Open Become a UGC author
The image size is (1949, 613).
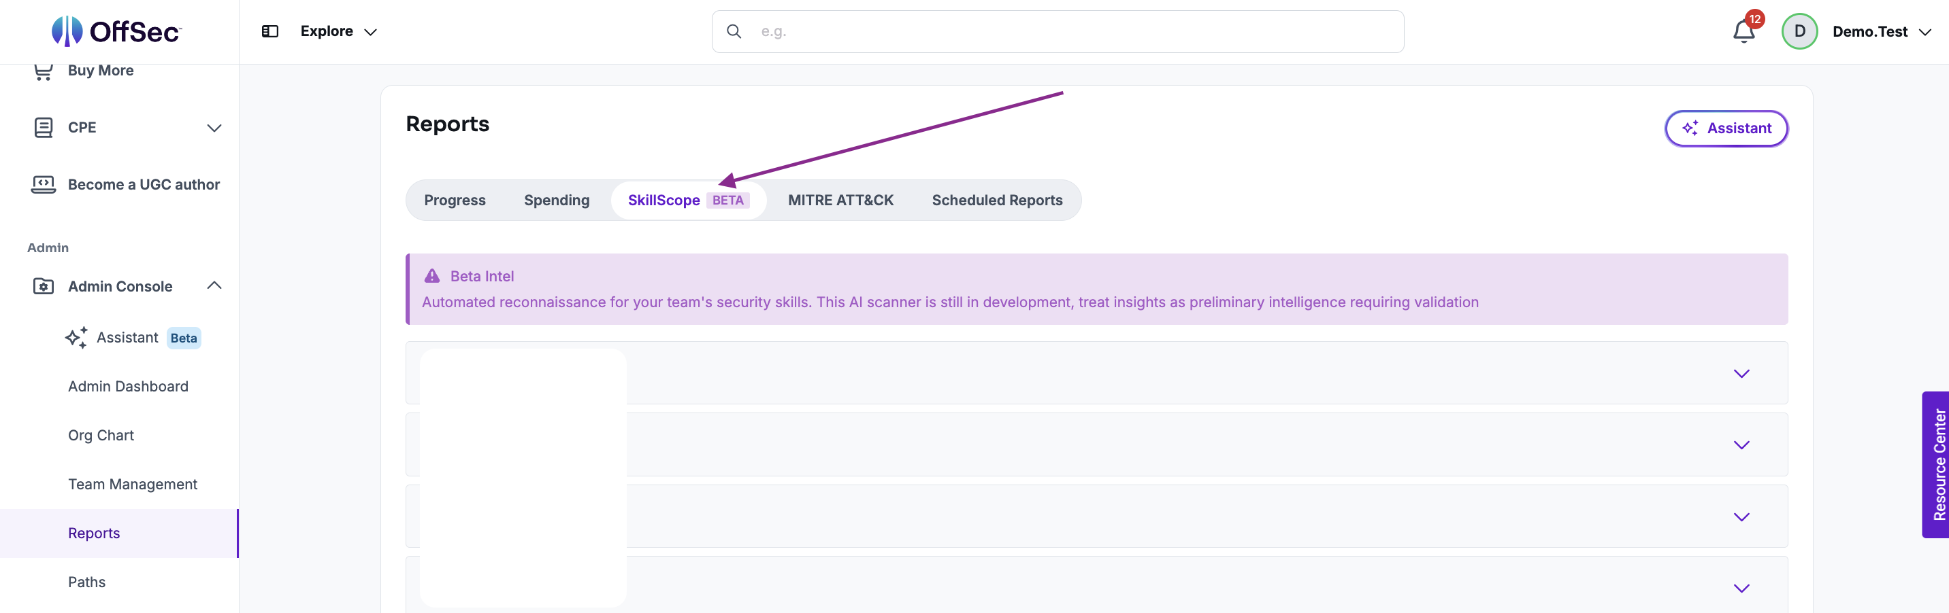(144, 184)
